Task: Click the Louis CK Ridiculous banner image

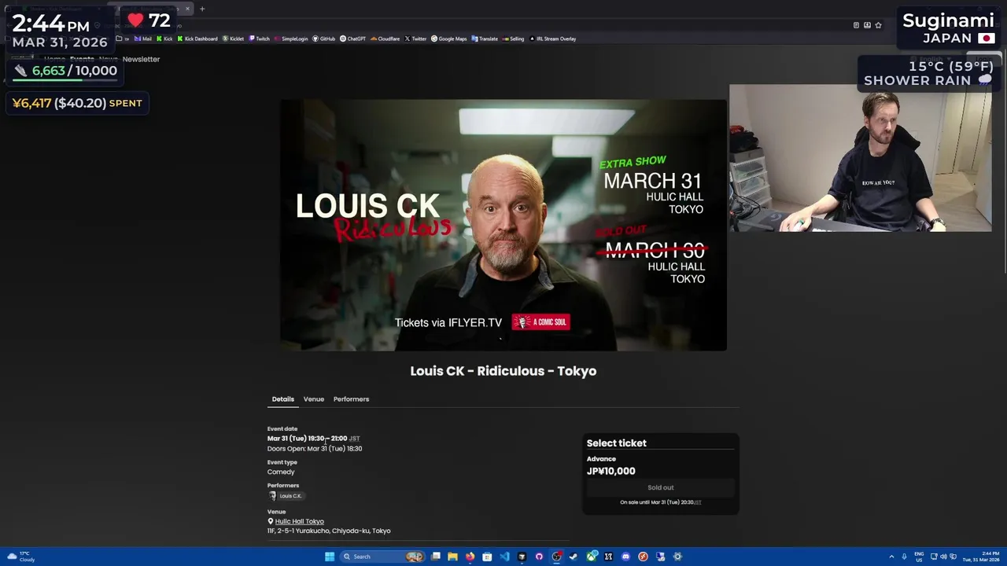Action: [x=503, y=225]
